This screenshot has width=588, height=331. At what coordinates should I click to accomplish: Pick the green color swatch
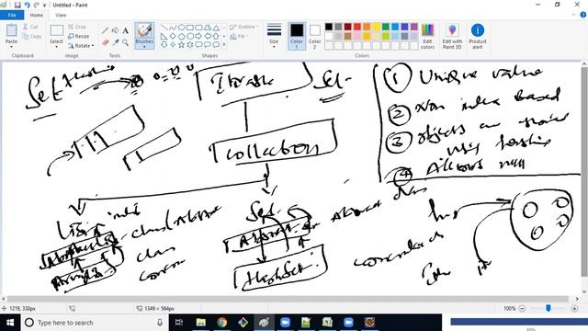coord(386,27)
